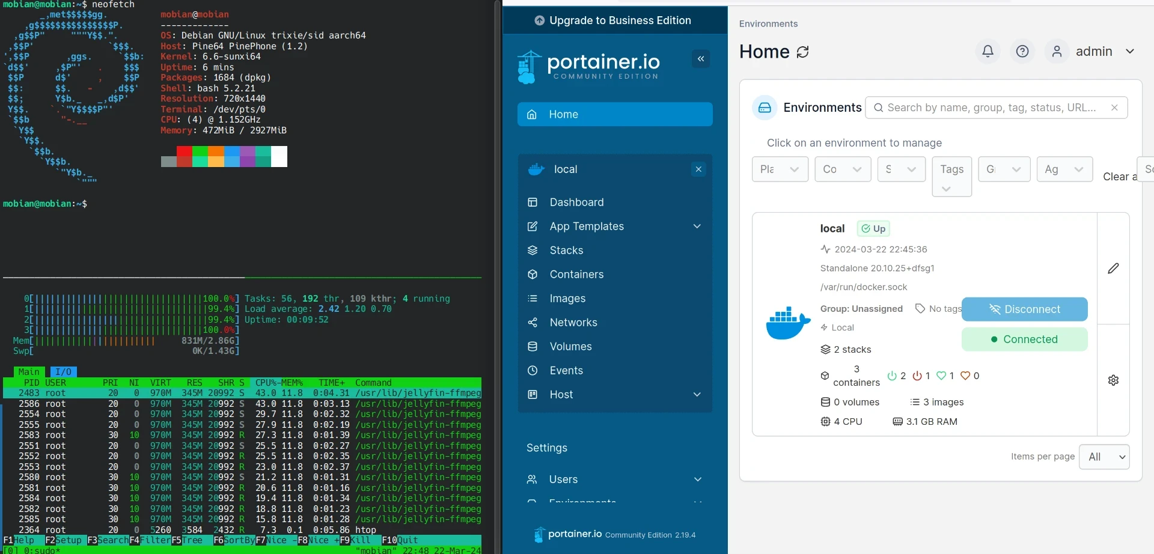Close the local environment in sidebar
Image resolution: width=1154 pixels, height=554 pixels.
click(x=698, y=169)
